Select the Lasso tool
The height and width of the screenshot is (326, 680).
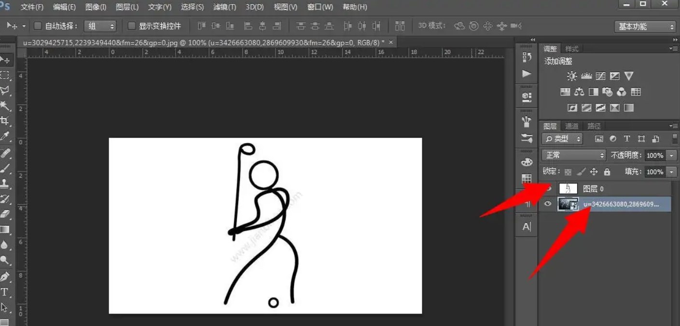click(5, 90)
